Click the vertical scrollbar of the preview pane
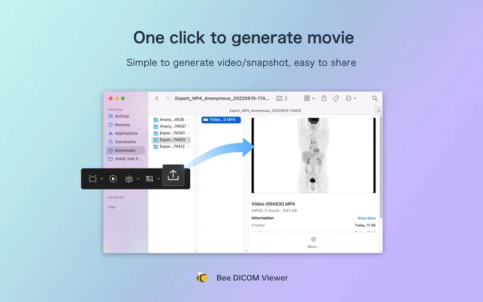This screenshot has height=302, width=483. click(x=381, y=167)
